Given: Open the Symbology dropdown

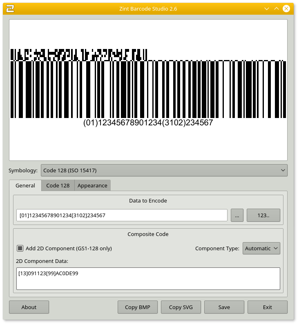Looking at the screenshot, I should (164, 170).
